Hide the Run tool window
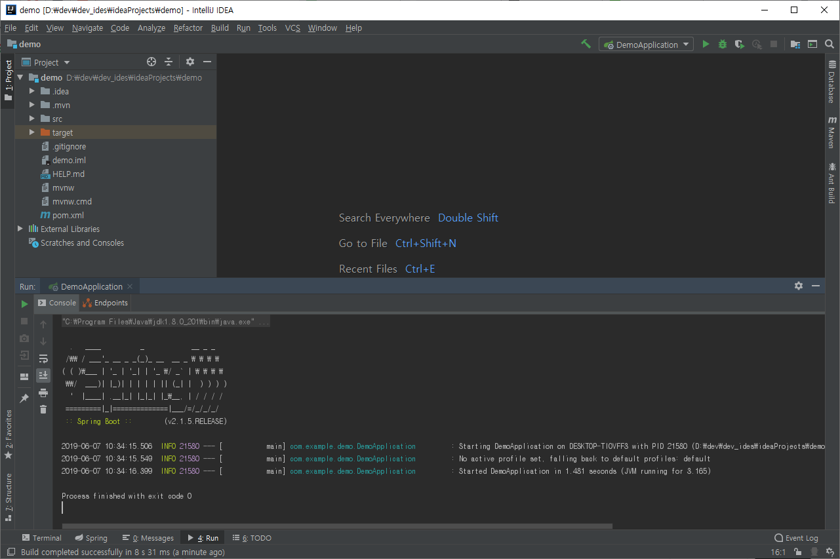840x559 pixels. coord(816,286)
